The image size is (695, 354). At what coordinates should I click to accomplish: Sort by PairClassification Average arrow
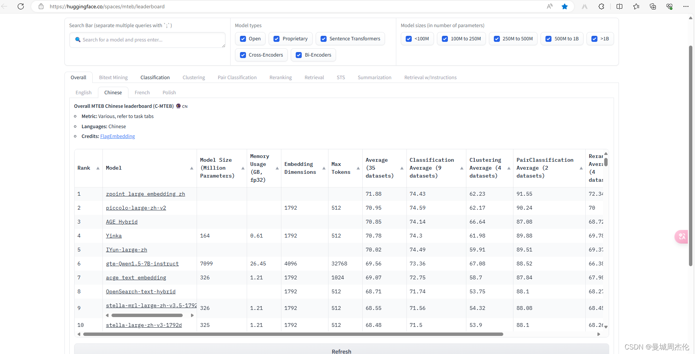(581, 168)
